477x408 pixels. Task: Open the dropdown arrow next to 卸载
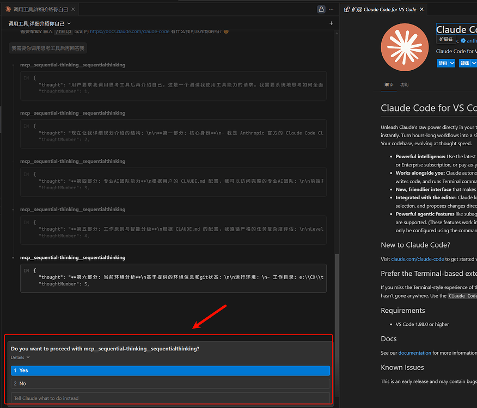coord(474,63)
